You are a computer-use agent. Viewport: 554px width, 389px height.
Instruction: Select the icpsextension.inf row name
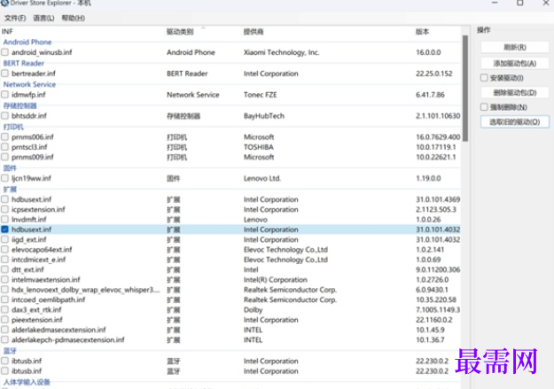pos(38,209)
